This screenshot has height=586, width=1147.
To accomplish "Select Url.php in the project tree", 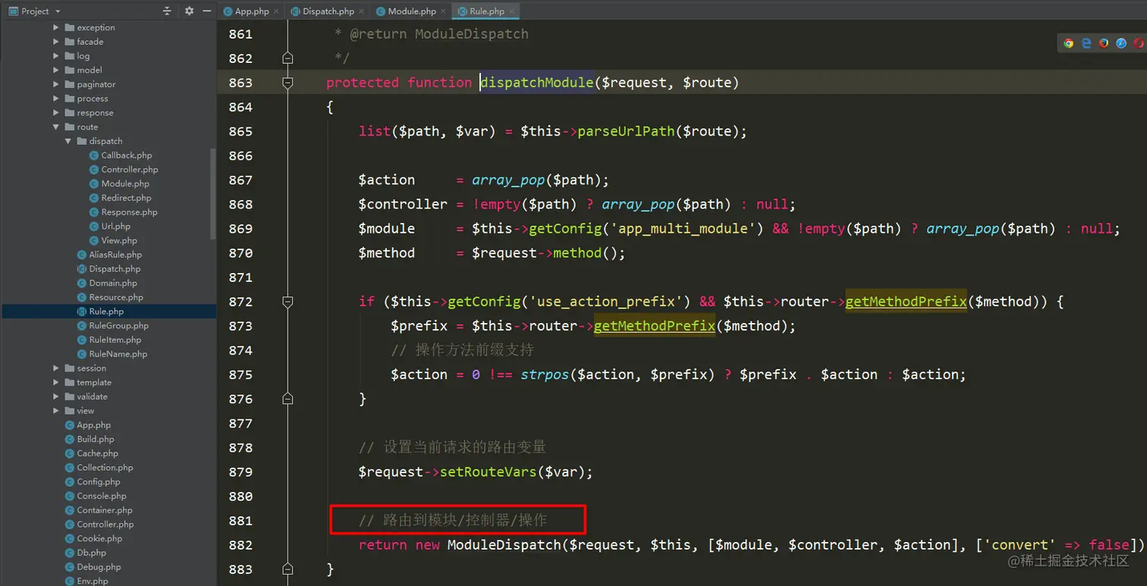I will pyautogui.click(x=116, y=226).
